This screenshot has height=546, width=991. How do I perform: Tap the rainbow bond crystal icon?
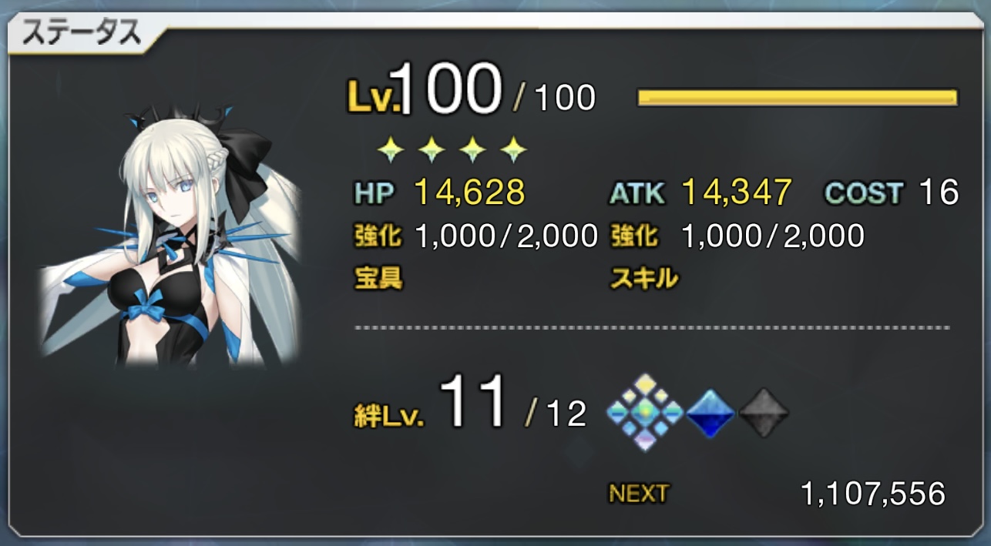click(x=645, y=413)
